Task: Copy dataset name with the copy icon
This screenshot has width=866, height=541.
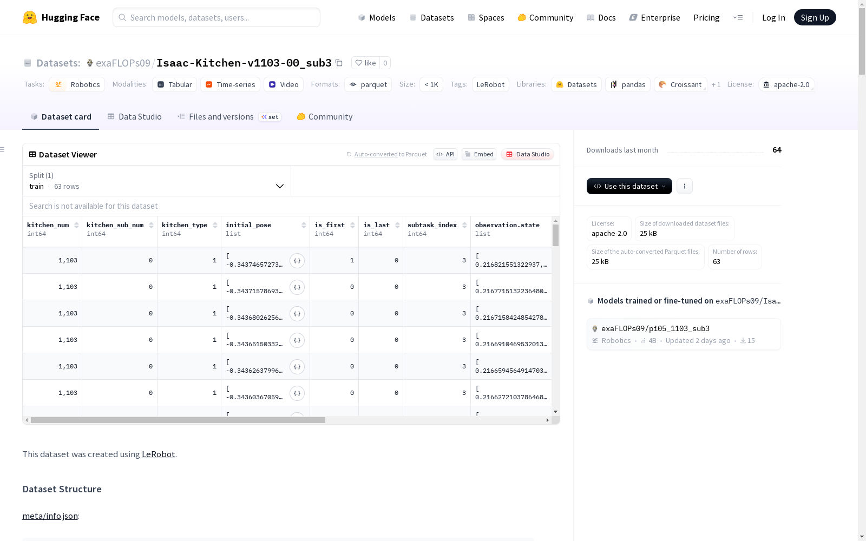Action: [x=339, y=63]
